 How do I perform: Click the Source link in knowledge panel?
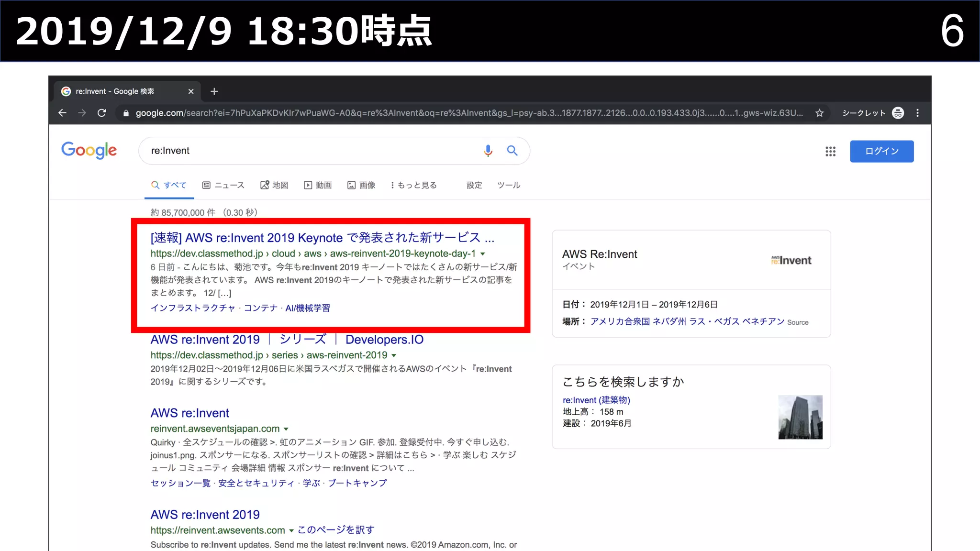(x=798, y=322)
